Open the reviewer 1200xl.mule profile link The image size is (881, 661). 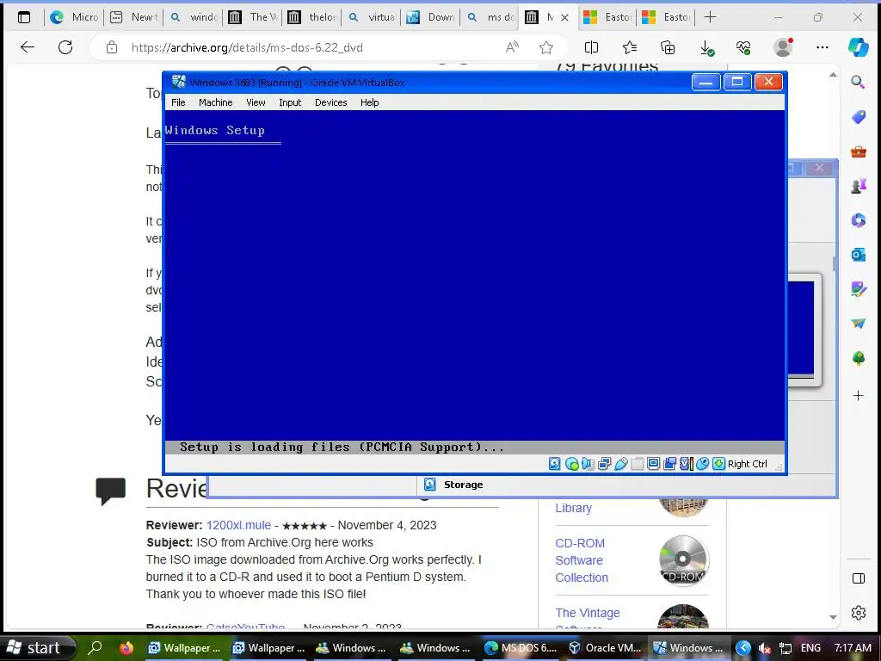pos(238,525)
